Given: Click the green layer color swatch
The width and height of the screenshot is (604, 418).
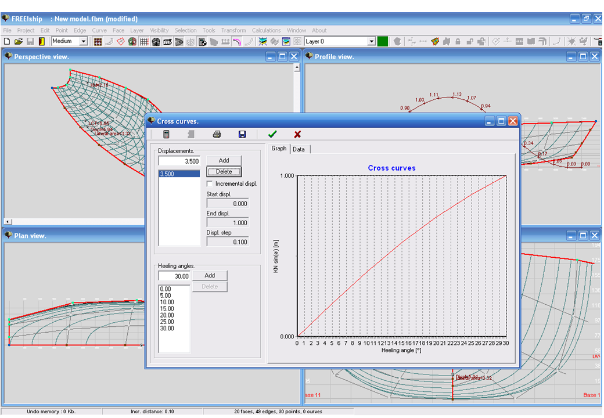Looking at the screenshot, I should pyautogui.click(x=383, y=41).
